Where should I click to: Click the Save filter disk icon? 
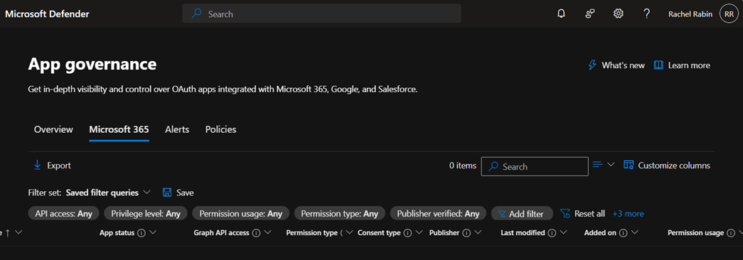[x=167, y=193]
